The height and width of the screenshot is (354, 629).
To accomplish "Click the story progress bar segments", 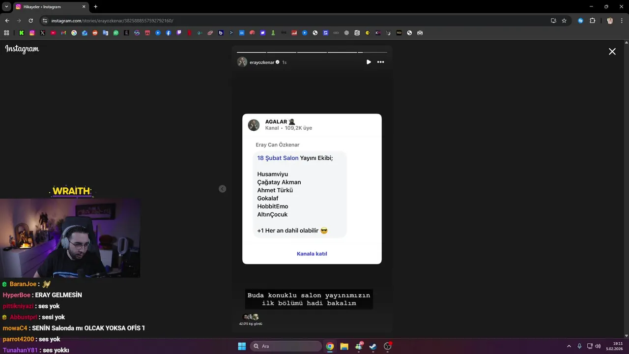I will [x=312, y=52].
